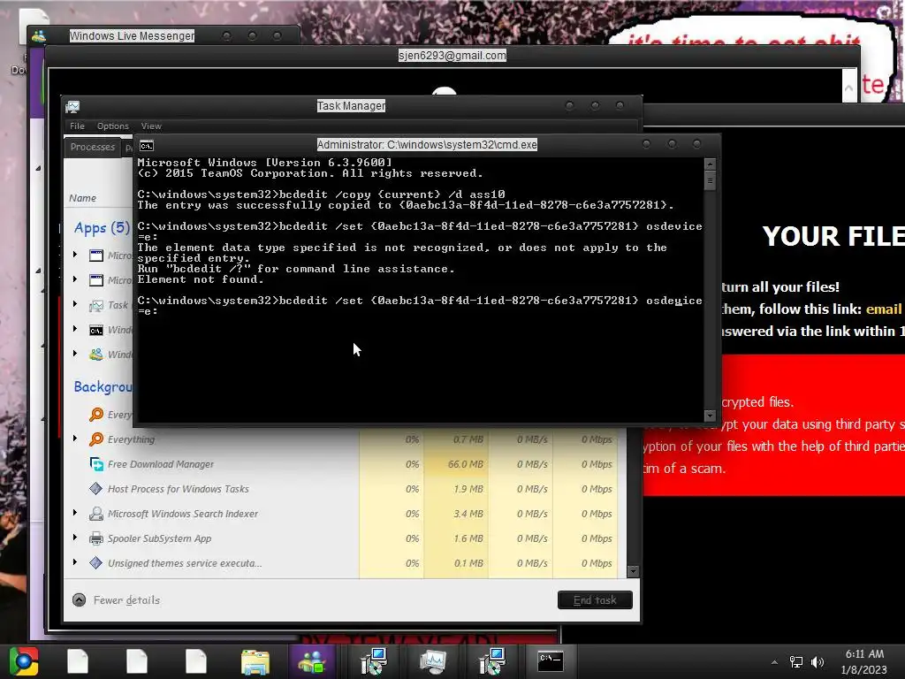Expand the cmd Windows app row arrow
This screenshot has height=679, width=905.
point(75,329)
